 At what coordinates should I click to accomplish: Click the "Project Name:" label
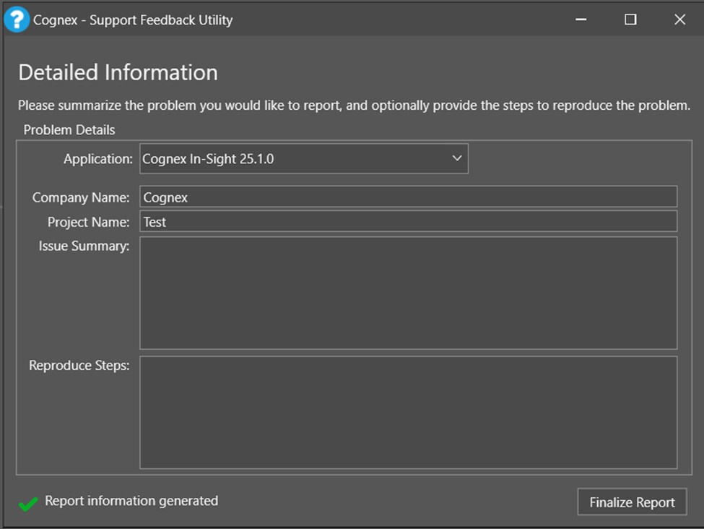(89, 222)
